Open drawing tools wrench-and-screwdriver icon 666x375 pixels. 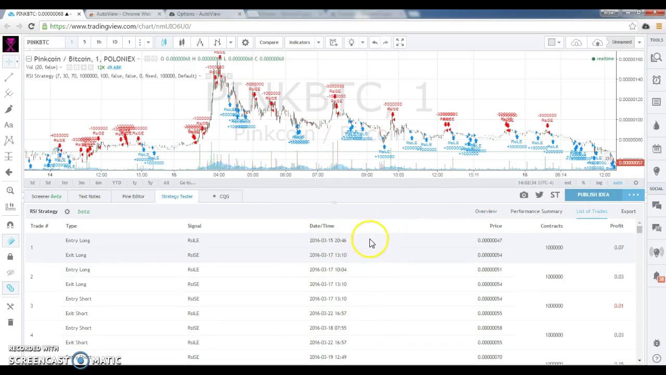pyautogui.click(x=10, y=307)
